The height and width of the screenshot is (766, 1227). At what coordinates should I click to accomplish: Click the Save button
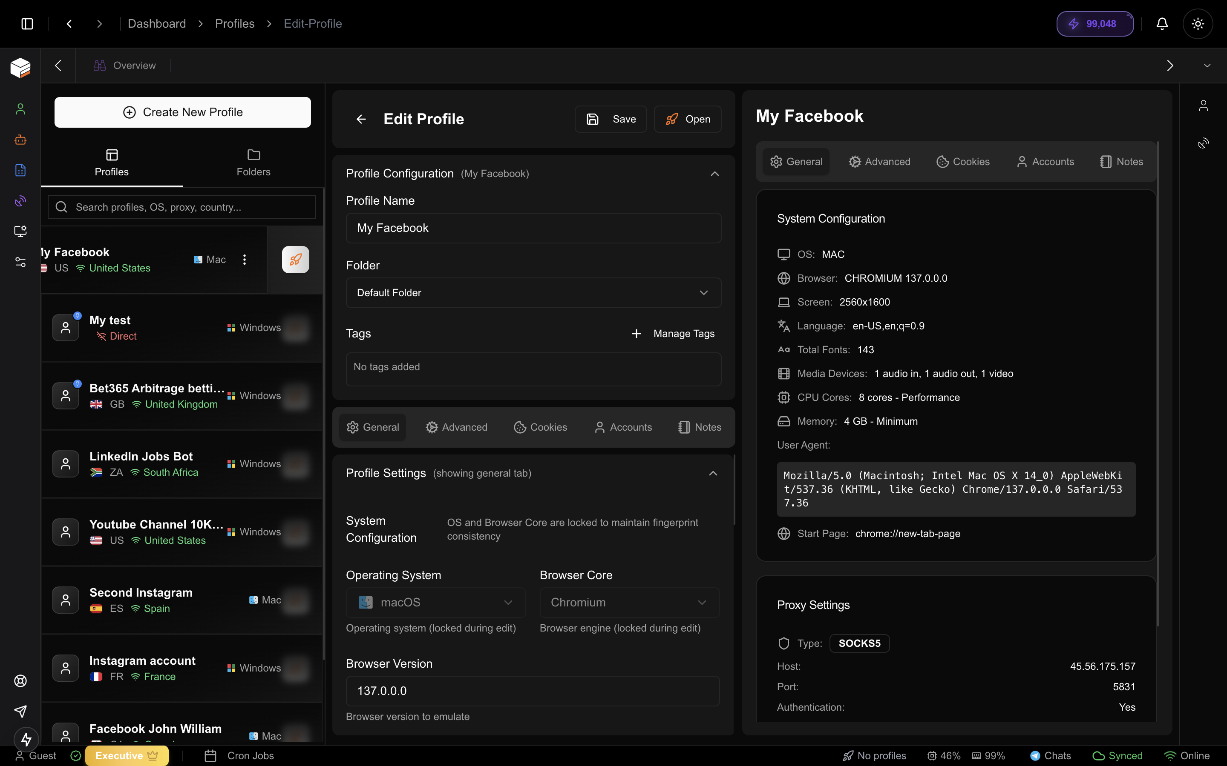point(611,119)
